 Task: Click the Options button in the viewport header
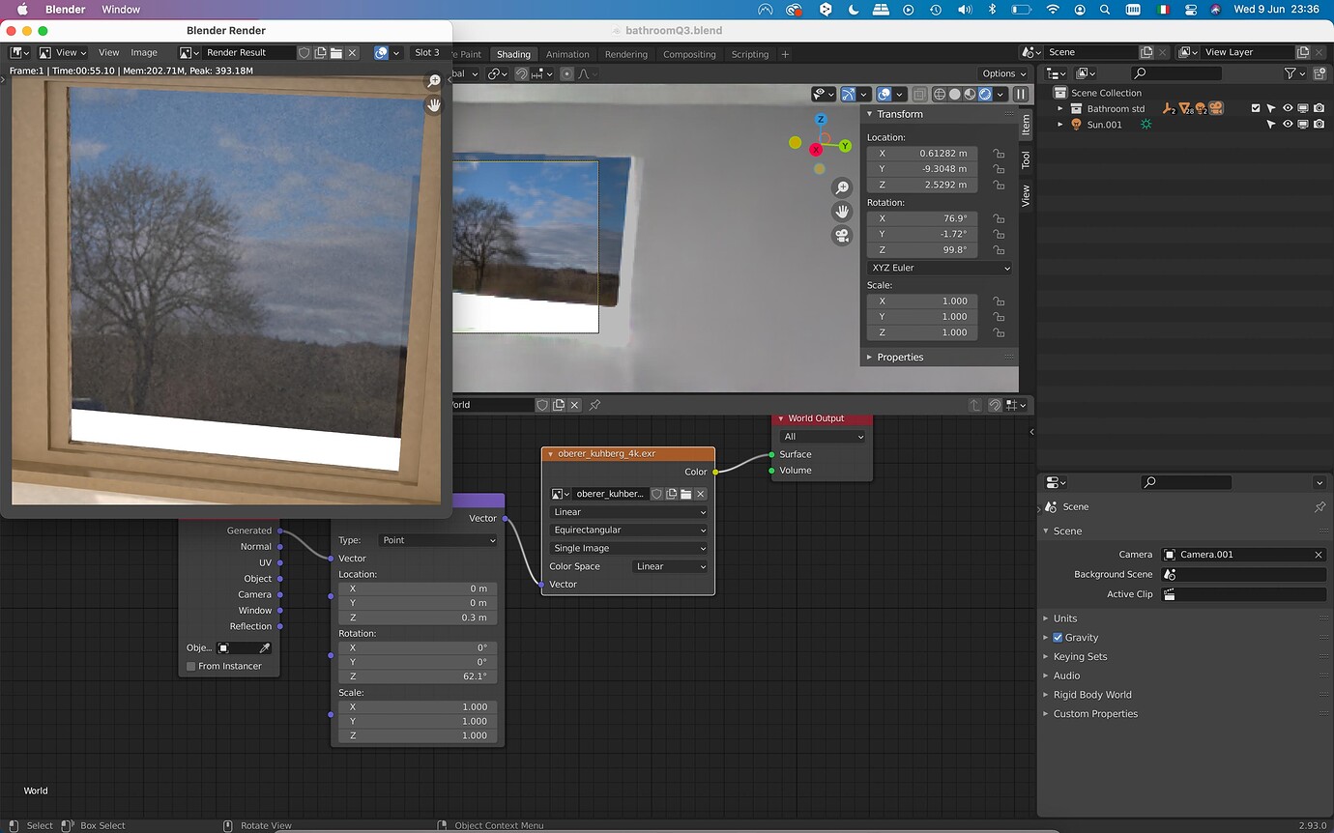coord(1001,73)
